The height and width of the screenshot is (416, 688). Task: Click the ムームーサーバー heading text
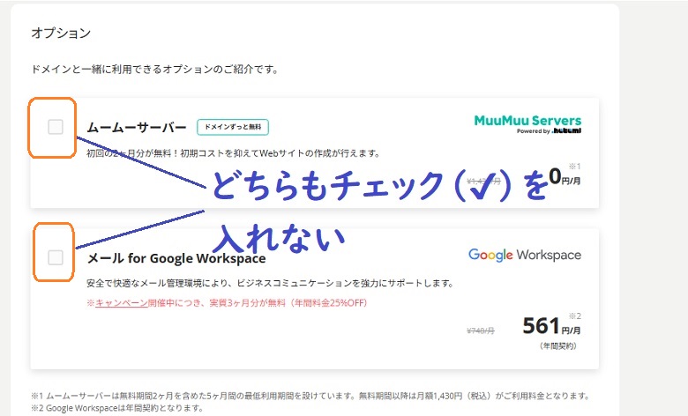(137, 128)
